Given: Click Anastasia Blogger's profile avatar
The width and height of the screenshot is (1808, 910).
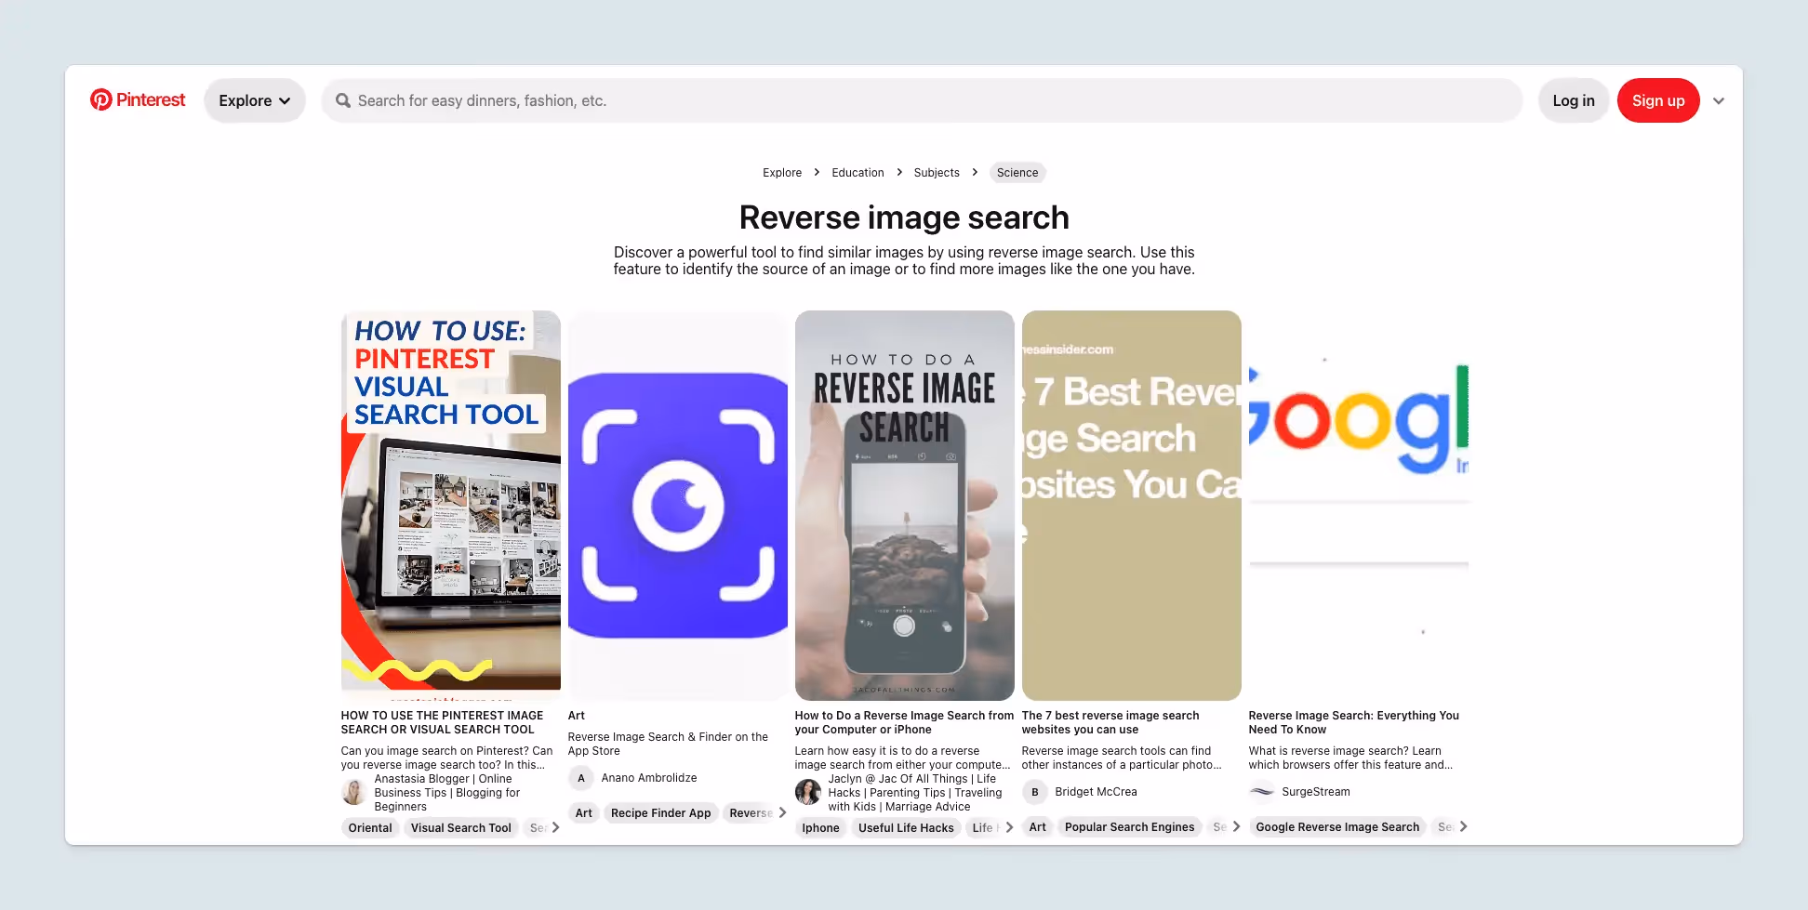Looking at the screenshot, I should pos(353,792).
